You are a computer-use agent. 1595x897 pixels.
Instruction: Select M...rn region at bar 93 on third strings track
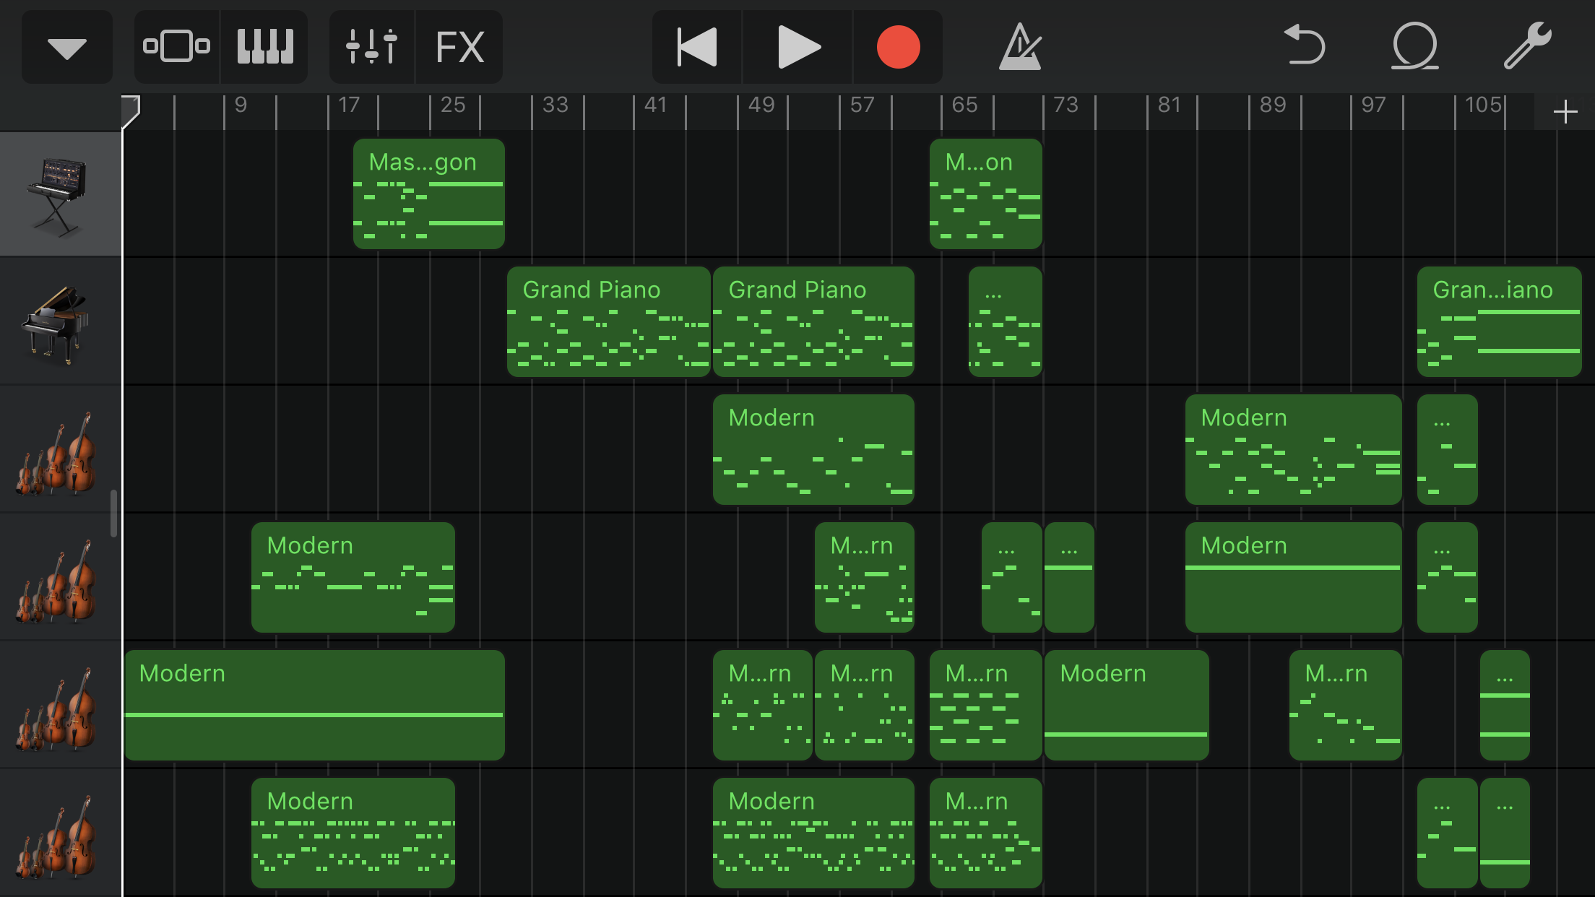pos(1346,706)
